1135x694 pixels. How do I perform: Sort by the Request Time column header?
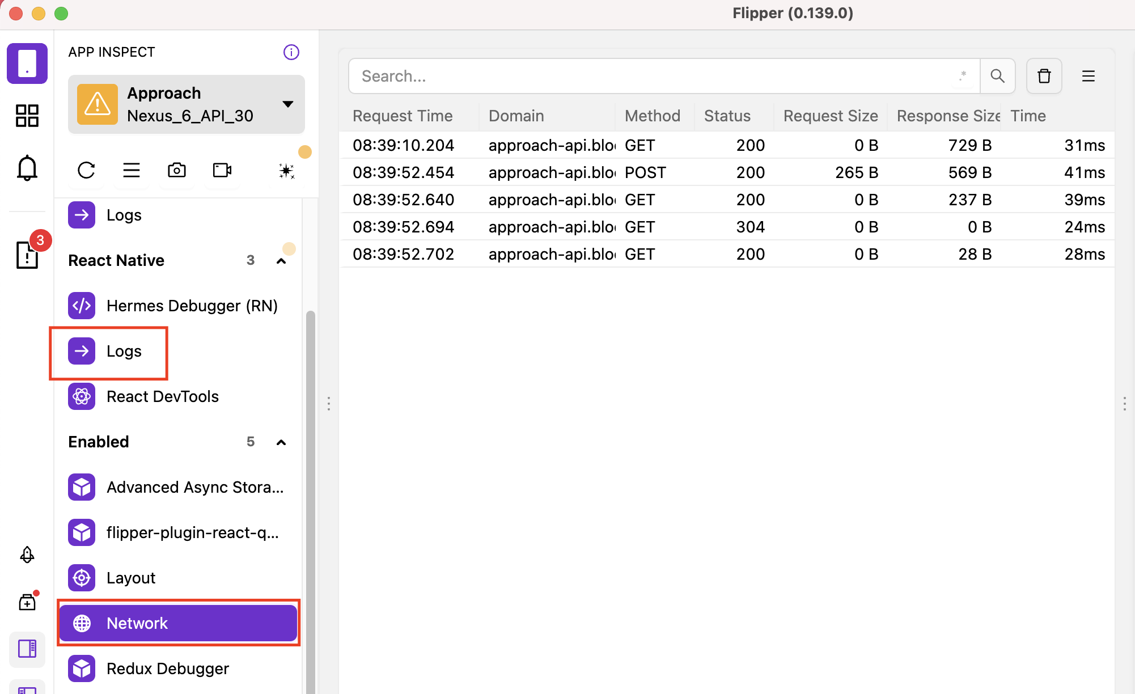(x=403, y=116)
